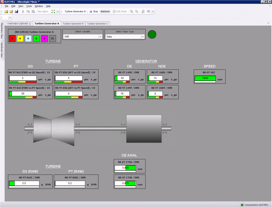Click the green fit-to-screen arrows icon

[53, 11]
